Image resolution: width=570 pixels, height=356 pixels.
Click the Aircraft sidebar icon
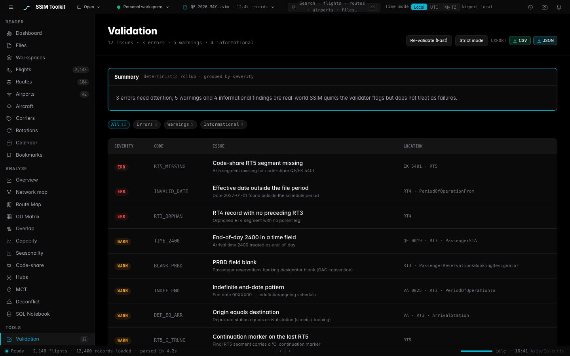coord(9,106)
